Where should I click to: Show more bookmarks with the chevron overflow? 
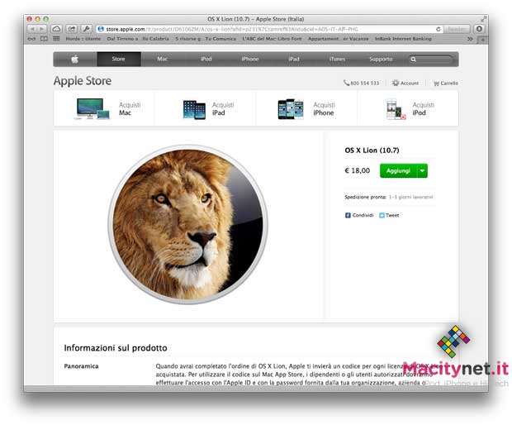(x=470, y=39)
